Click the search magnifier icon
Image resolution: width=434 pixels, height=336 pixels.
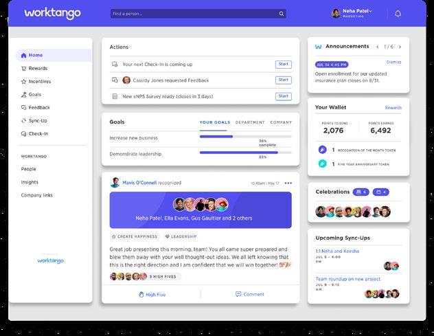pyautogui.click(x=282, y=14)
